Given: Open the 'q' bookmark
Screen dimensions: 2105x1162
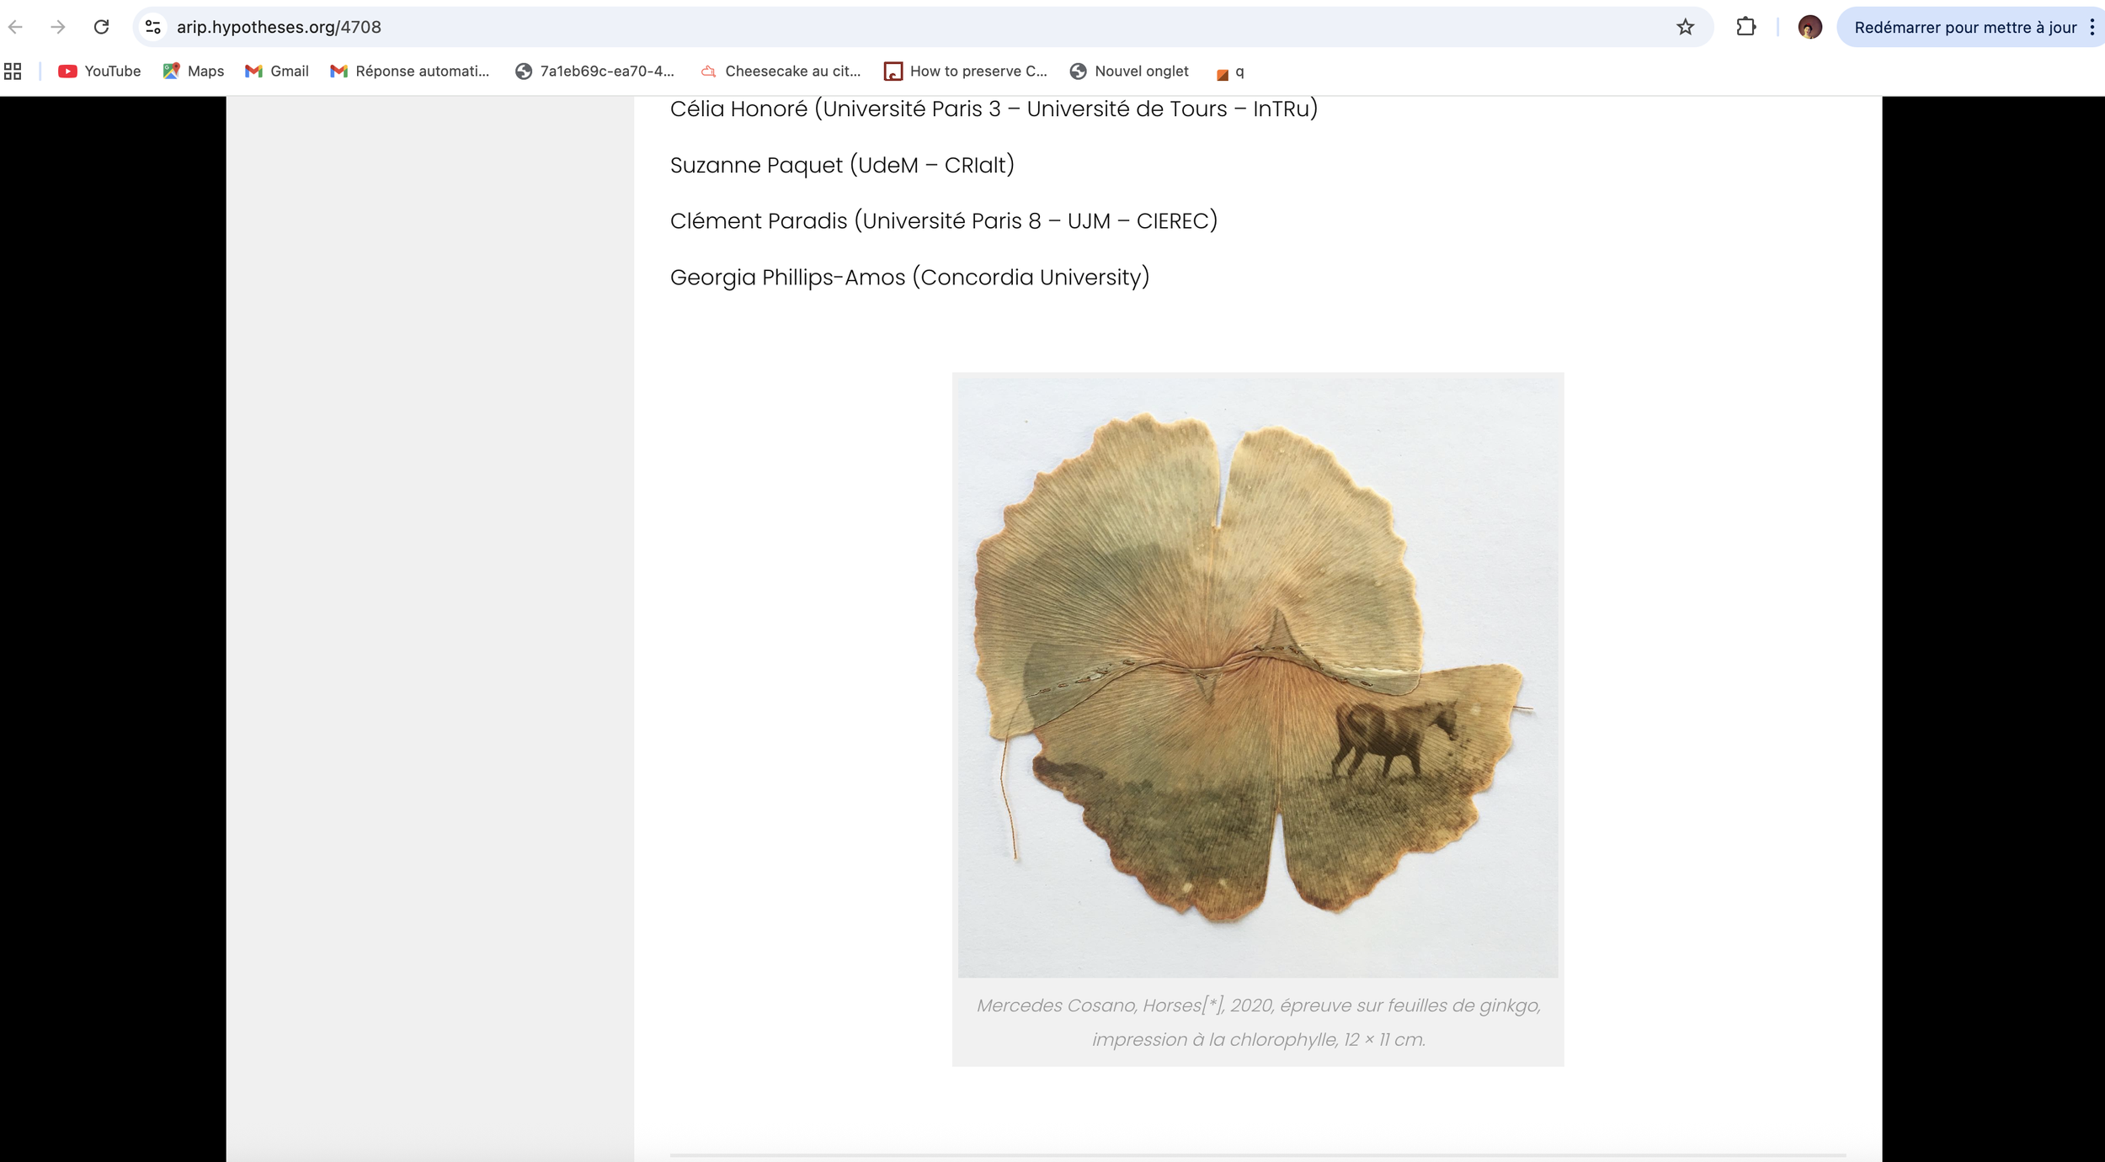Looking at the screenshot, I should pos(1230,72).
